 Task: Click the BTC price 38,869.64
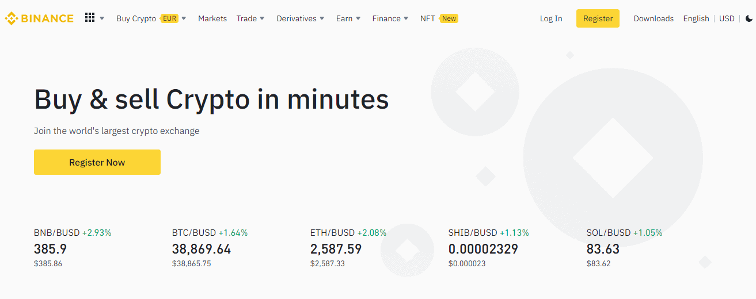pos(202,249)
